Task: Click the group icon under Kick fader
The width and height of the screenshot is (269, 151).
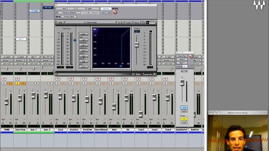Action: point(57,123)
